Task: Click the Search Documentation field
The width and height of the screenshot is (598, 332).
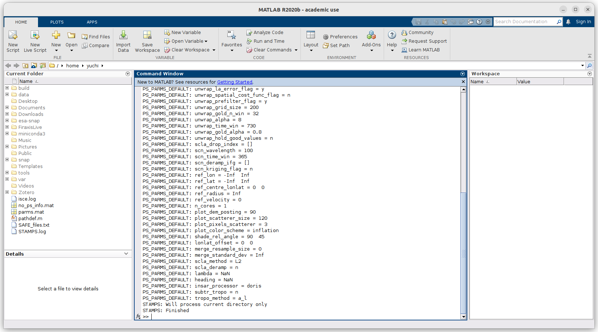Action: pos(525,22)
